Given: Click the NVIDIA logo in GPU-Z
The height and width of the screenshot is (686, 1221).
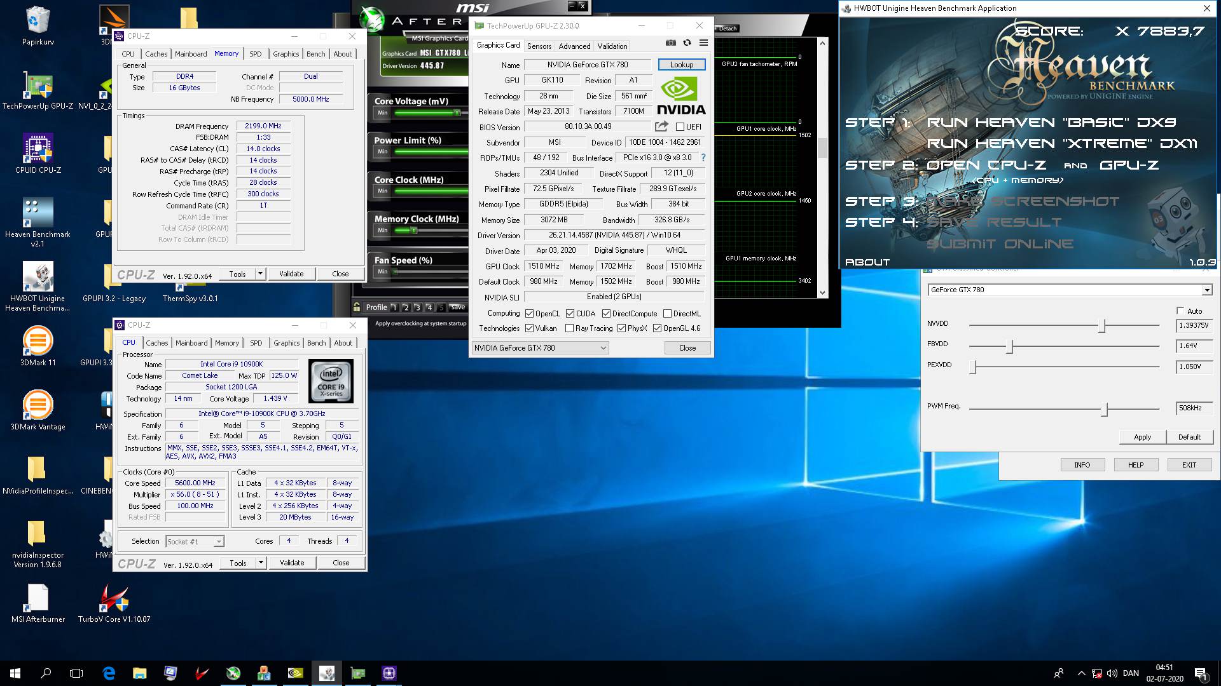Looking at the screenshot, I should tap(680, 97).
